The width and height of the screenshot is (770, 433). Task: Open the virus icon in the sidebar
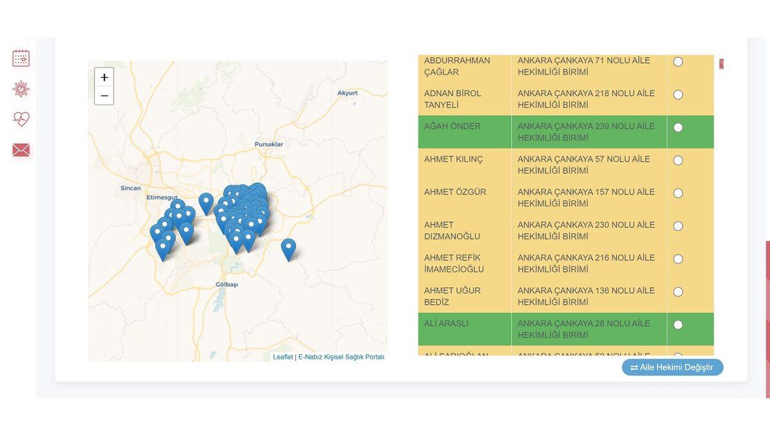[x=21, y=89]
